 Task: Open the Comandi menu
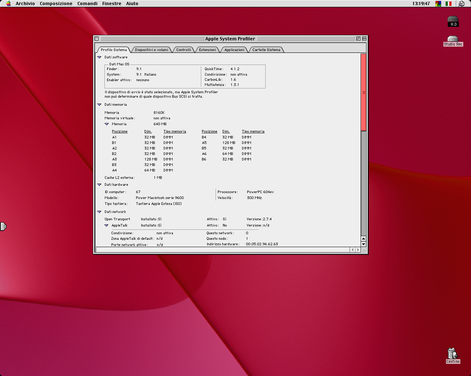pos(87,4)
